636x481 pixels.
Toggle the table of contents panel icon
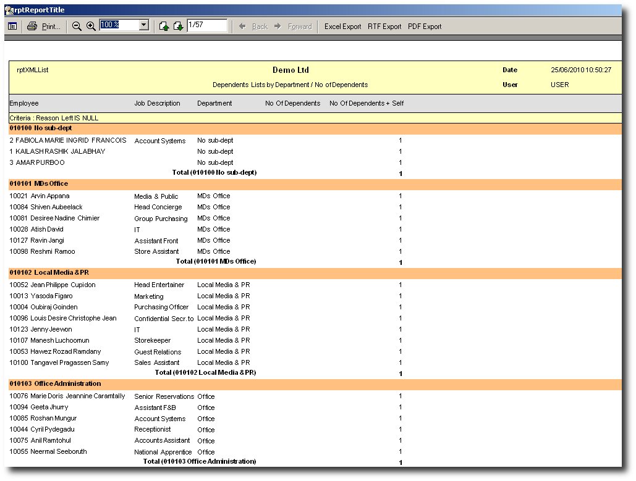click(x=12, y=26)
